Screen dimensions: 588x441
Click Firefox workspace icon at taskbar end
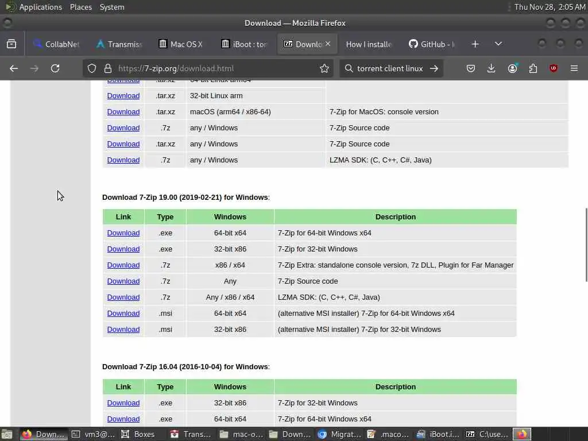(522, 434)
